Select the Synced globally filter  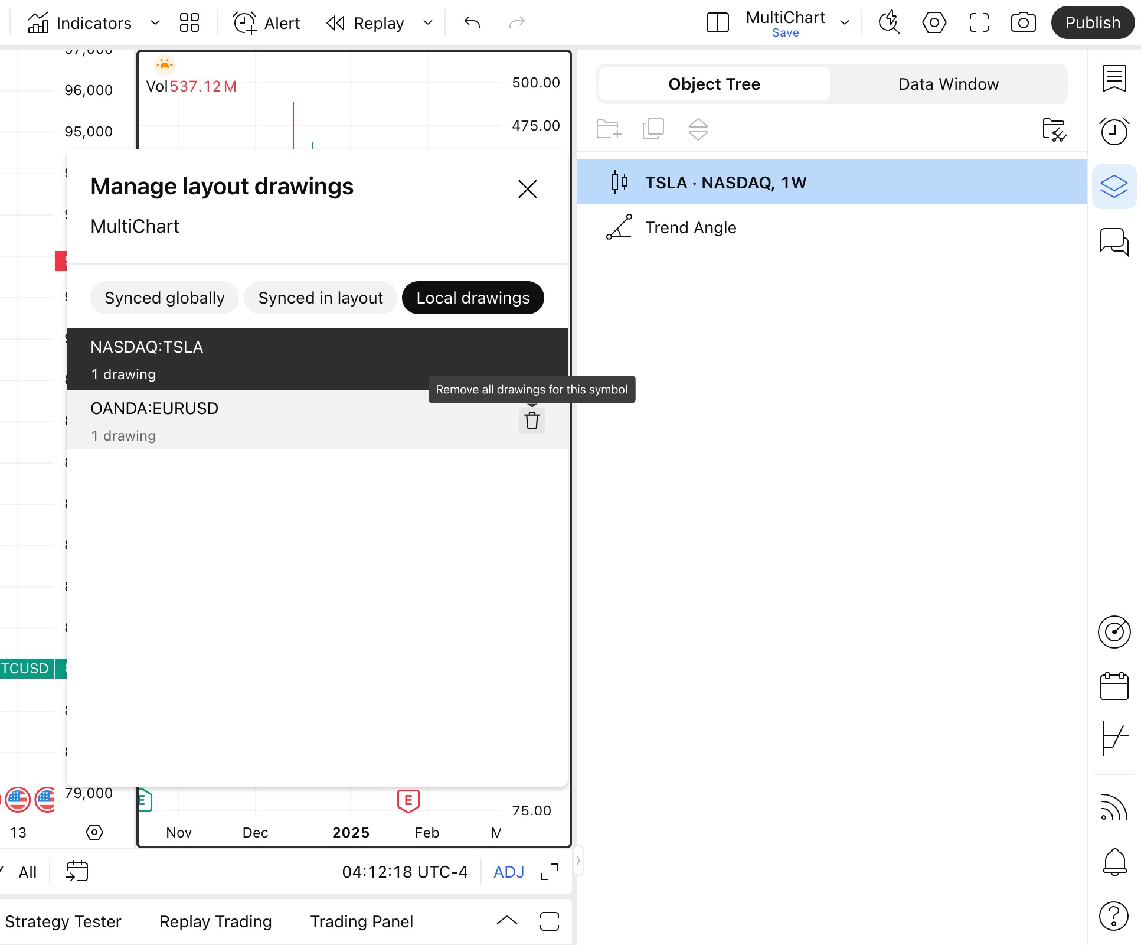(x=164, y=298)
